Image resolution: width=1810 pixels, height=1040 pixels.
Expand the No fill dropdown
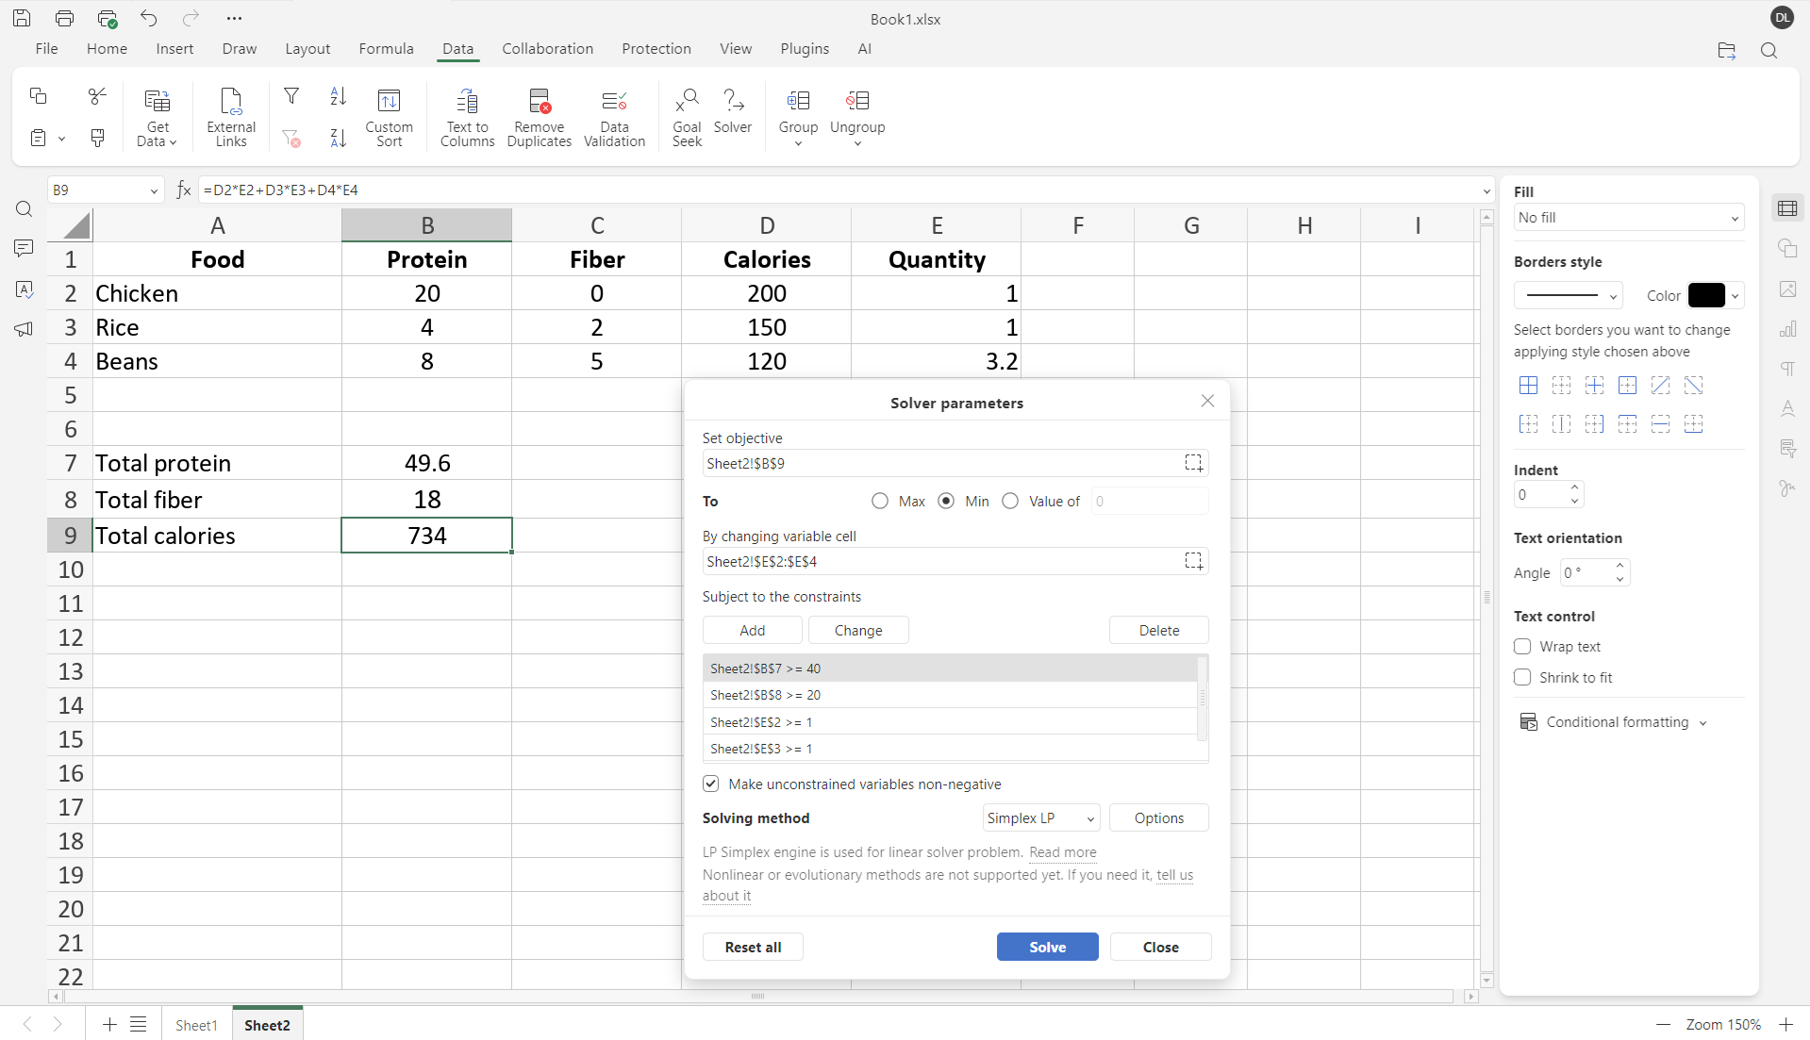(x=1628, y=218)
